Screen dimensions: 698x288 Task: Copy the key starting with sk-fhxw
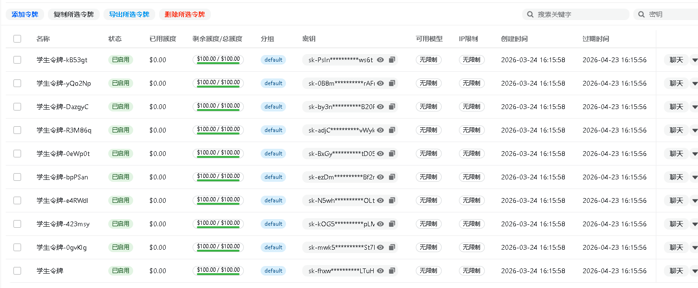point(392,271)
